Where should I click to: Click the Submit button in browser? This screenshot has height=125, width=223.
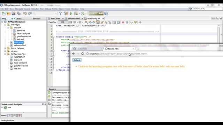pyautogui.click(x=77, y=60)
